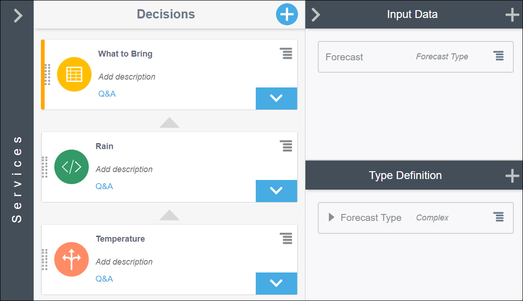This screenshot has height=301, width=523.
Task: Click the green expression icon for Rain
Action: (x=71, y=167)
